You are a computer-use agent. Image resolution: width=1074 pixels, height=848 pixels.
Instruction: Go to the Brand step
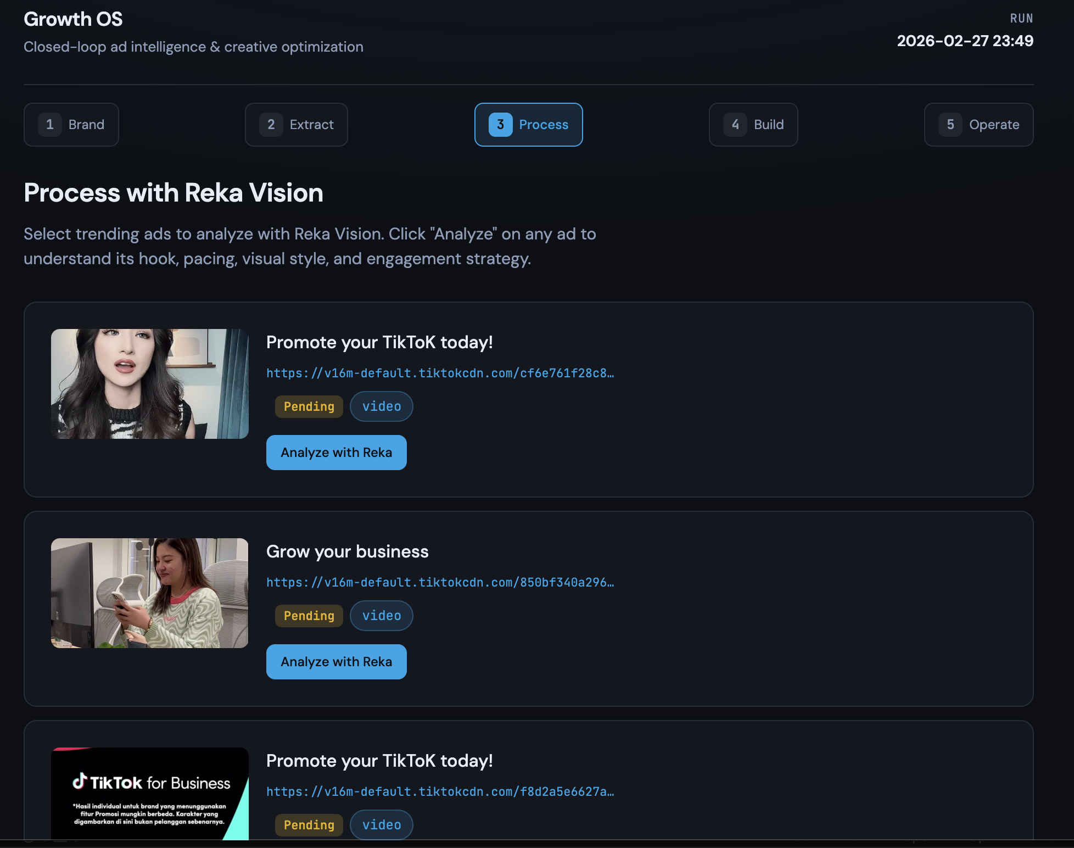[x=71, y=125]
